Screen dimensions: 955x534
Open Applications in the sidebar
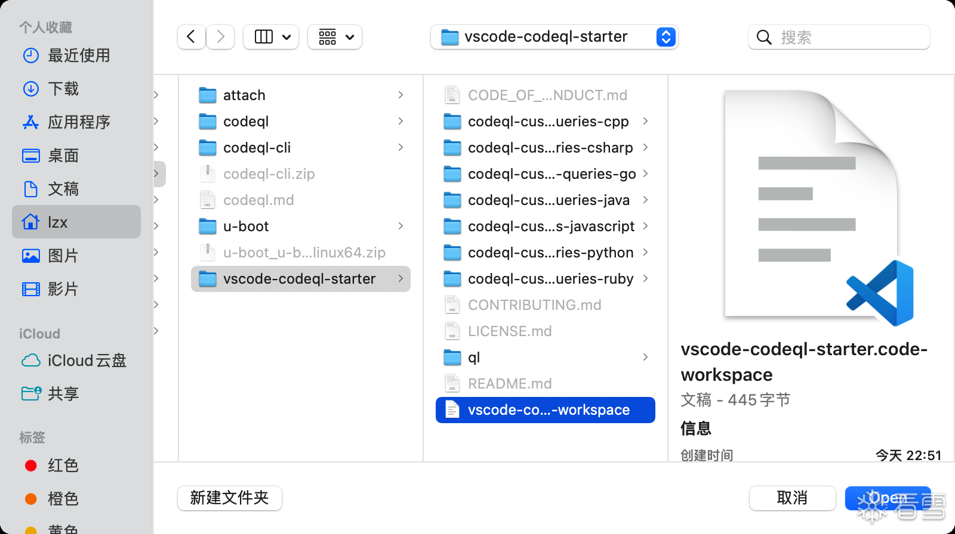(x=78, y=122)
